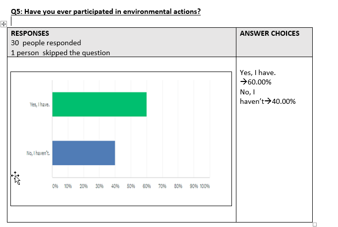Click the ANSWER CHOICES header cell
Viewport: 338px width, 227px height.
click(x=269, y=34)
